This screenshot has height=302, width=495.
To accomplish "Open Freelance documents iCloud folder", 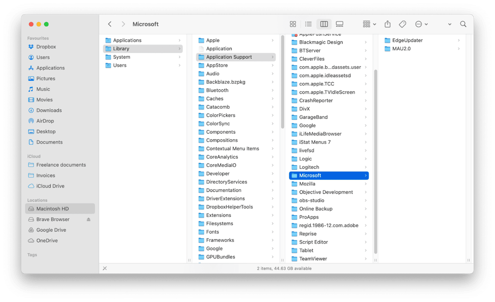I will pyautogui.click(x=60, y=165).
